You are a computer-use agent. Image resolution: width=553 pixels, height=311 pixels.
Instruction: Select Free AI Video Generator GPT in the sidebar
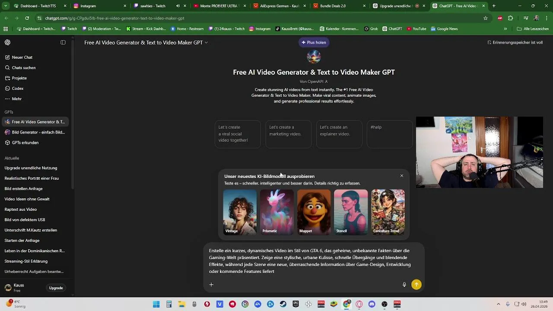click(35, 122)
